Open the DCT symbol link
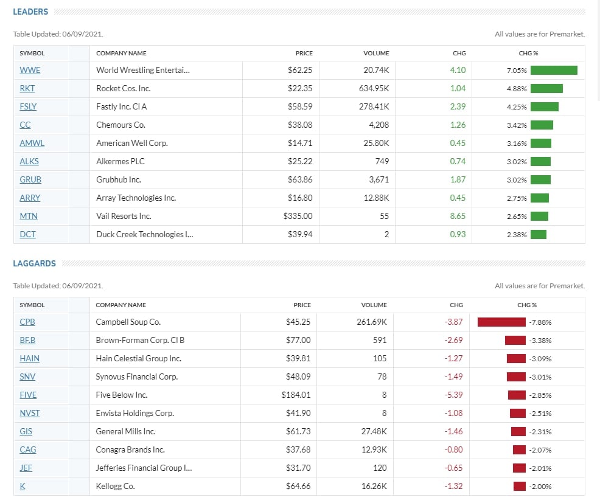 (x=27, y=234)
